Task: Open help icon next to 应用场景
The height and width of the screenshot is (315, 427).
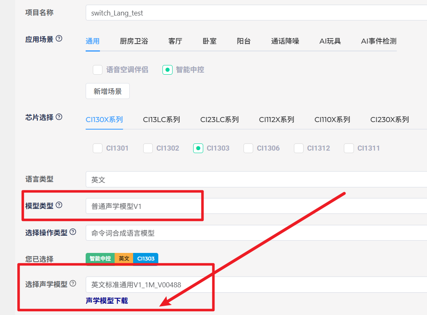Action: [x=59, y=39]
